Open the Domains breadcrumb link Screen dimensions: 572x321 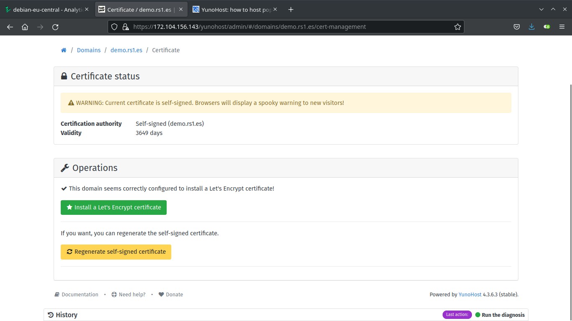click(88, 50)
